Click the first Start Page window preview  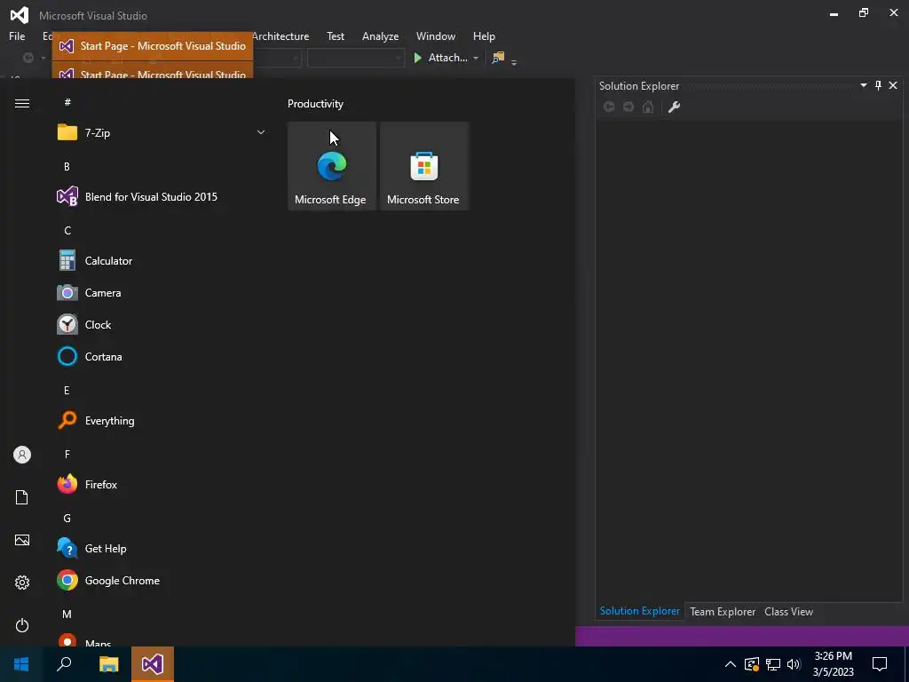(153, 46)
